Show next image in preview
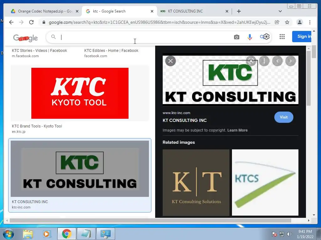Image resolution: width=321 pixels, height=240 pixels. tap(291, 61)
